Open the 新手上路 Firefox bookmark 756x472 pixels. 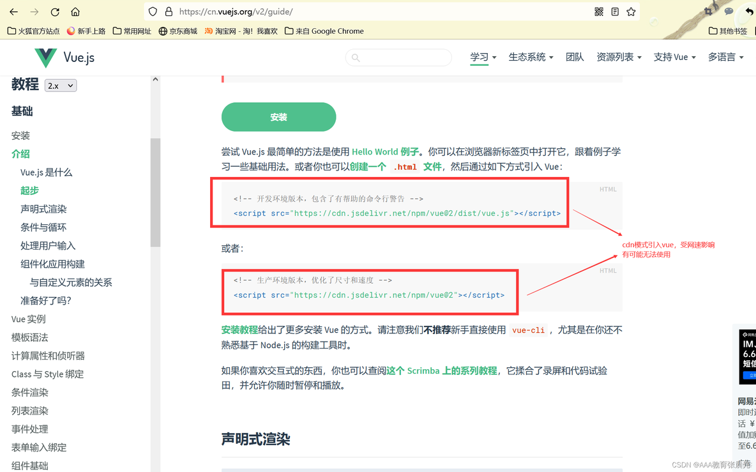86,31
